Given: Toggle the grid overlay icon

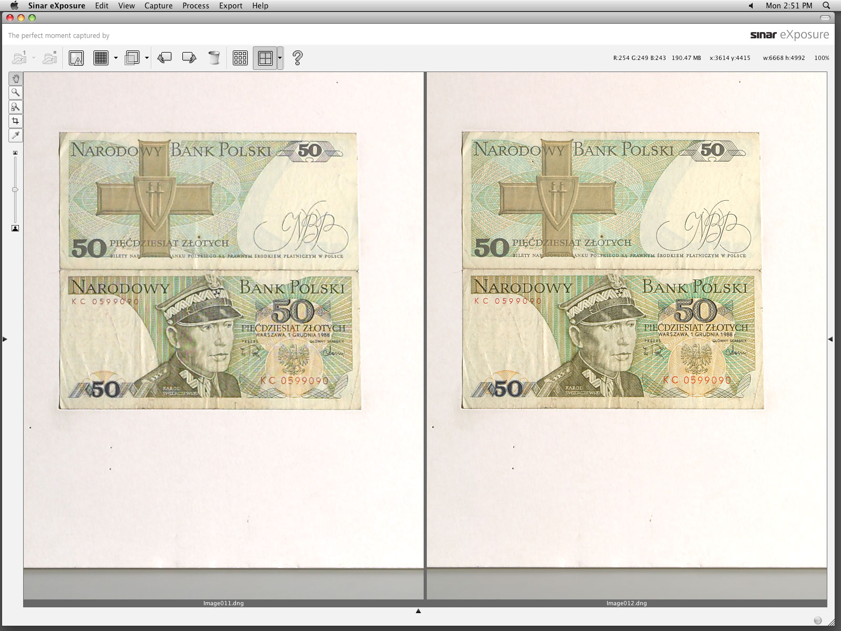Looking at the screenshot, I should coord(101,58).
